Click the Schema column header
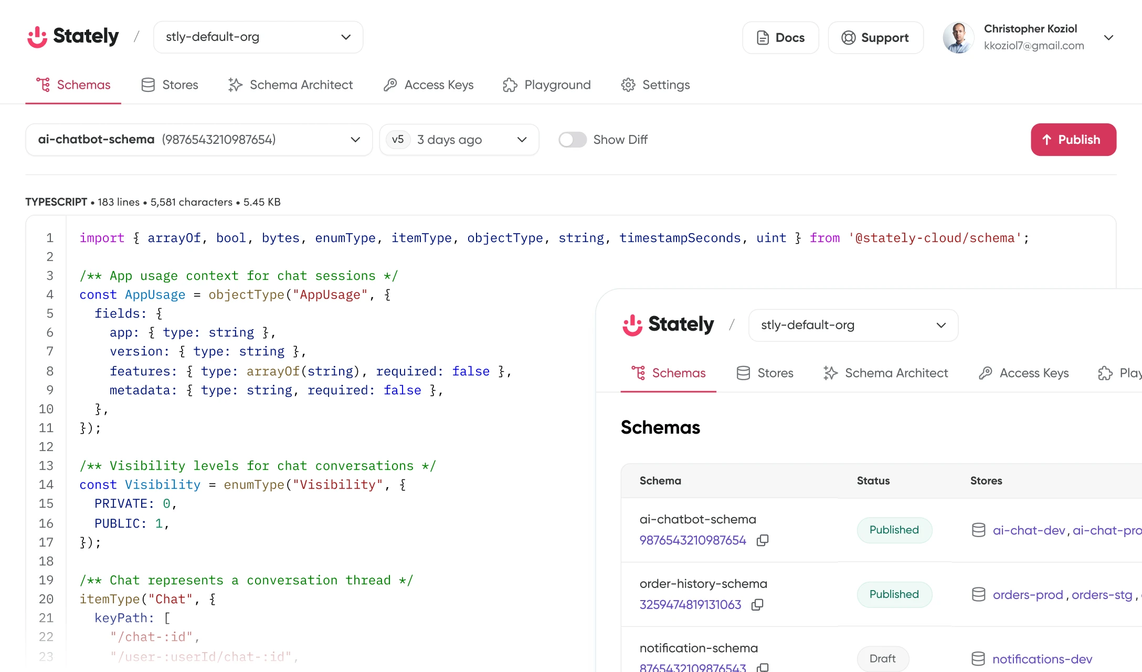This screenshot has width=1142, height=672. coord(660,481)
